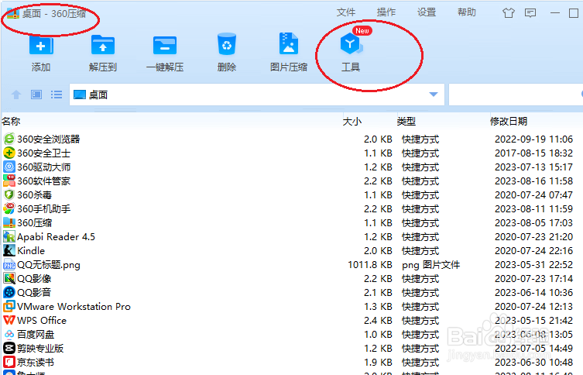Click the Apabi Reader 4.5 icon
This screenshot has height=375, width=583.
[9, 236]
